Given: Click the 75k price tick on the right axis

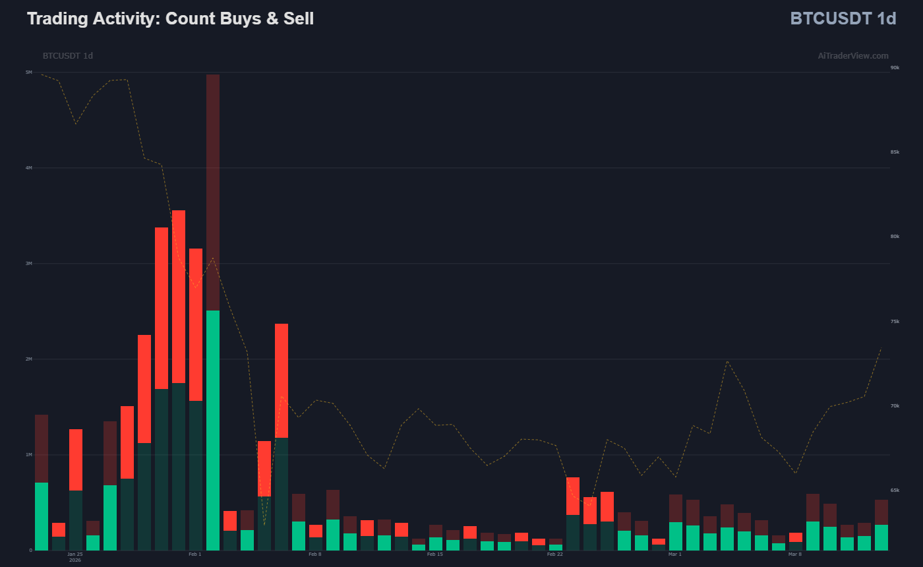Looking at the screenshot, I should click(895, 322).
